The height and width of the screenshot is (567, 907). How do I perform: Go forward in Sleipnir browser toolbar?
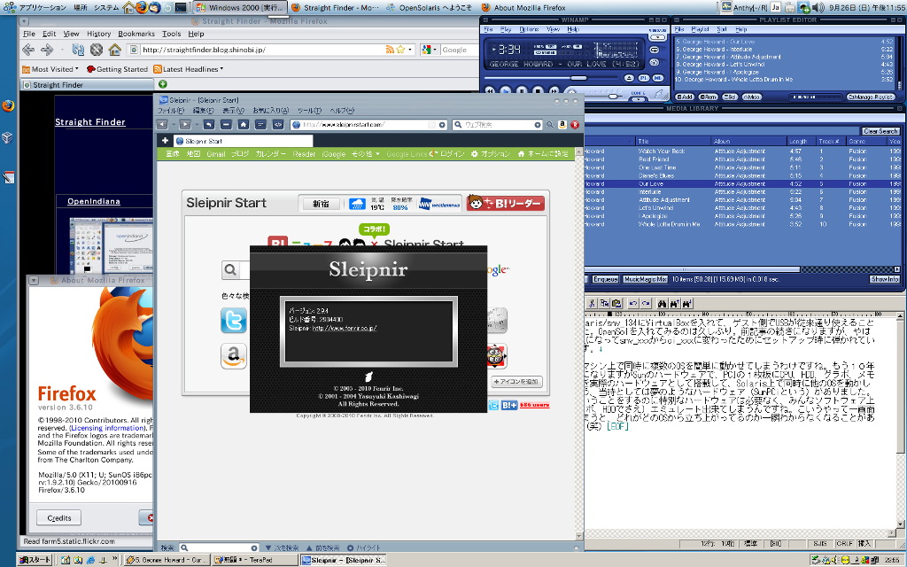[184, 124]
